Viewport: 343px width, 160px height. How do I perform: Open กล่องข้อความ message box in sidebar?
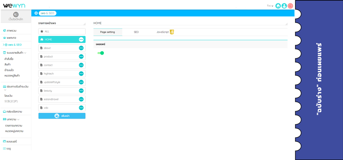12,112
